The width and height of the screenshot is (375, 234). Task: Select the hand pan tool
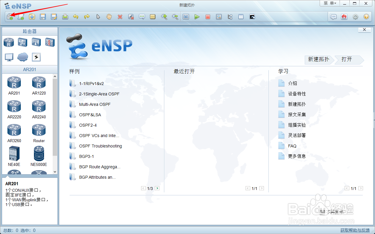pos(109,17)
